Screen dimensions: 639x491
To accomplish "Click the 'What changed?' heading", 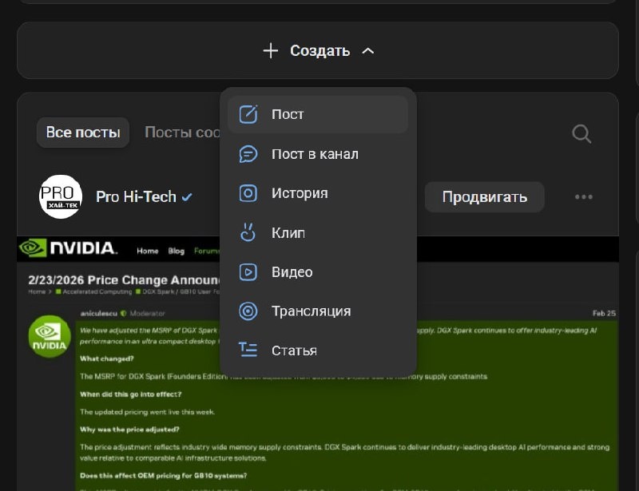I will click(107, 358).
